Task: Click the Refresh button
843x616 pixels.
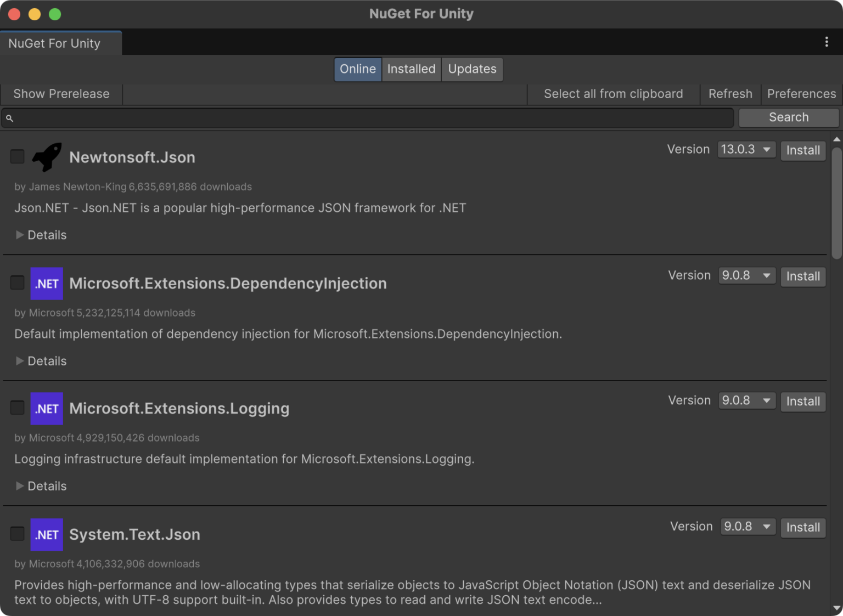Action: tap(730, 94)
